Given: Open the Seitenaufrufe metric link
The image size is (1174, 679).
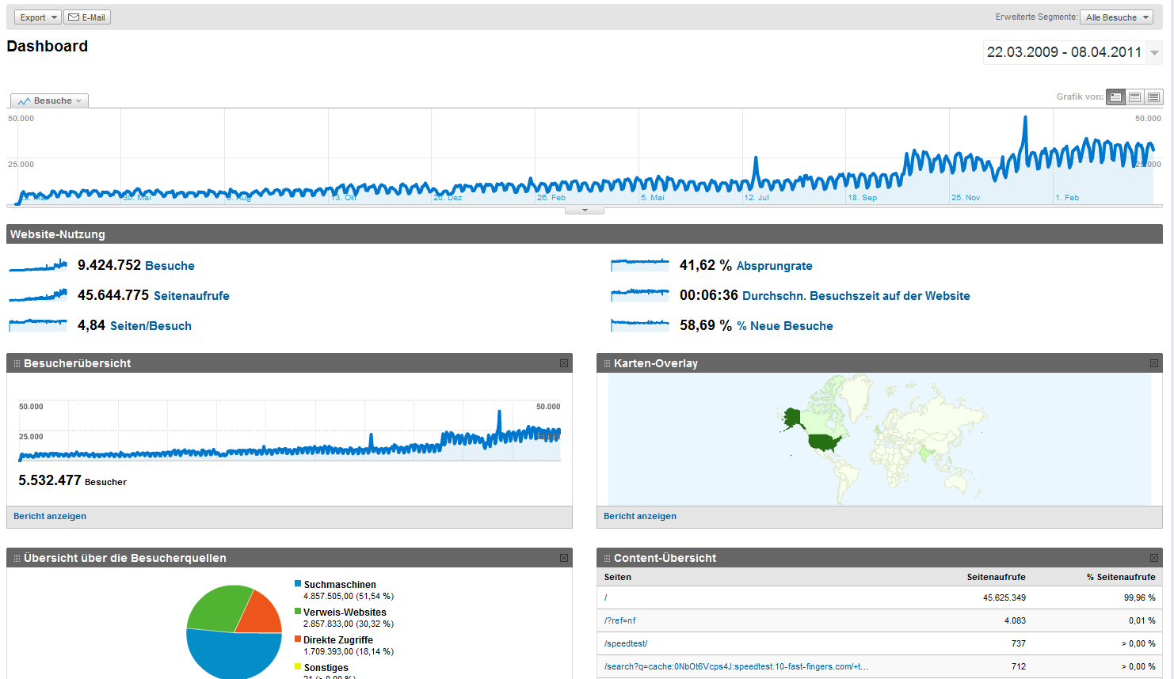Looking at the screenshot, I should point(192,296).
